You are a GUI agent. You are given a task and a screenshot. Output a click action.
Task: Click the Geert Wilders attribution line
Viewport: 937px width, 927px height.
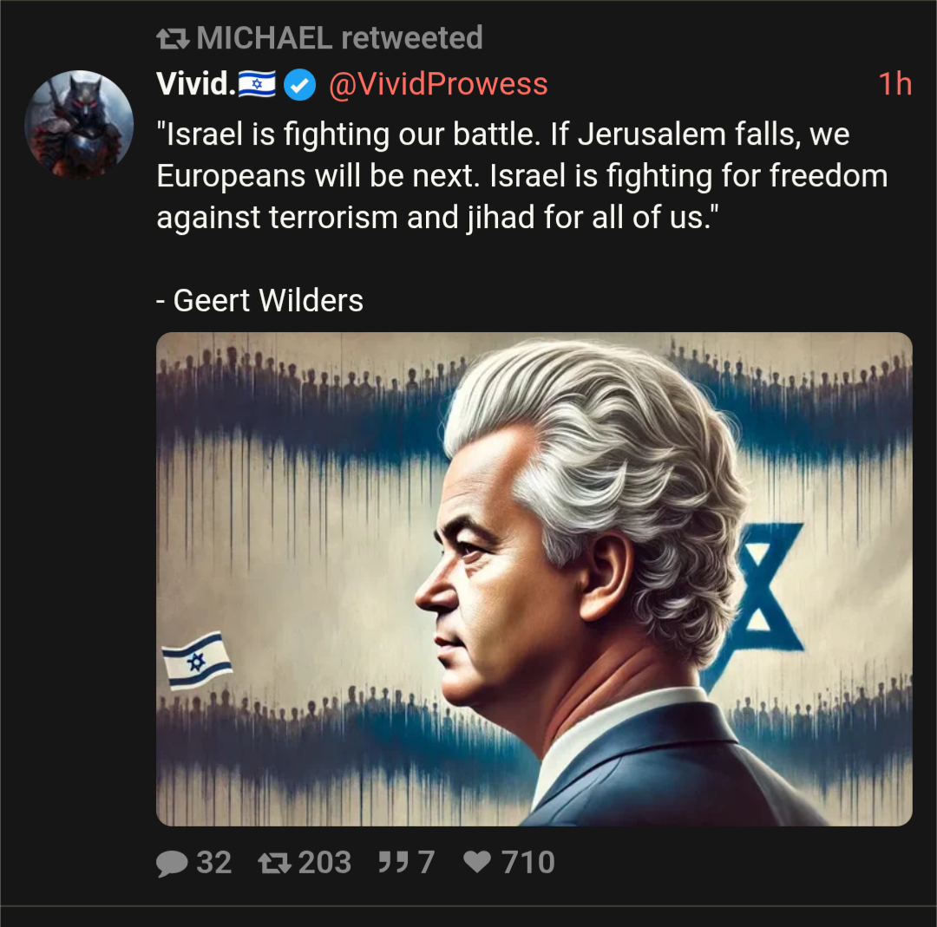(260, 300)
